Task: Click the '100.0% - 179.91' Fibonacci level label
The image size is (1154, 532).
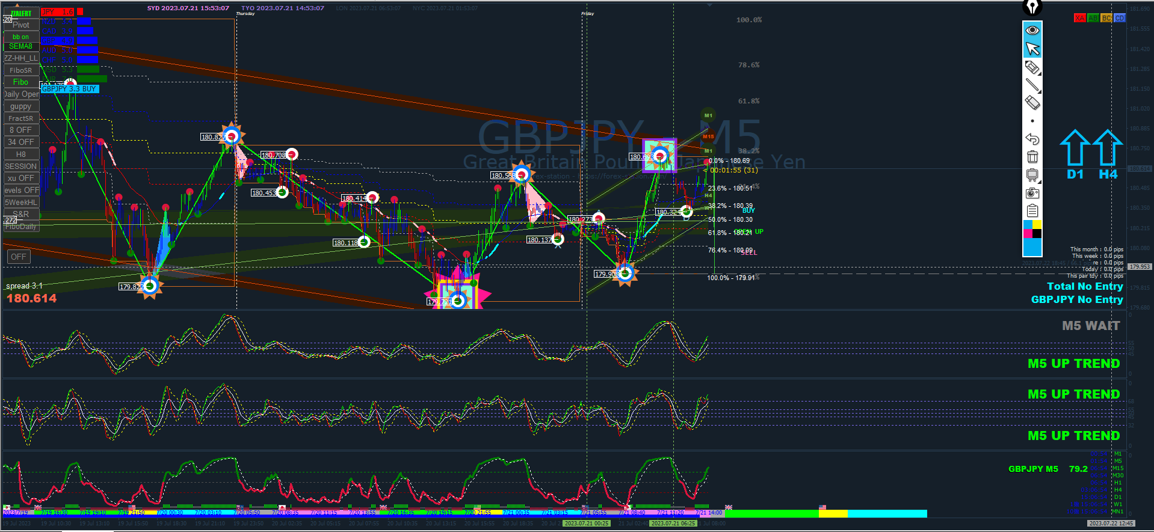Action: pyautogui.click(x=731, y=278)
